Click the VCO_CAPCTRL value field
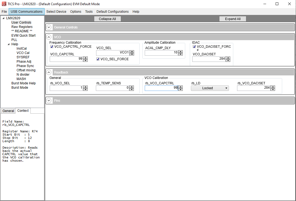This screenshot has height=201, width=296. [x=67, y=59]
